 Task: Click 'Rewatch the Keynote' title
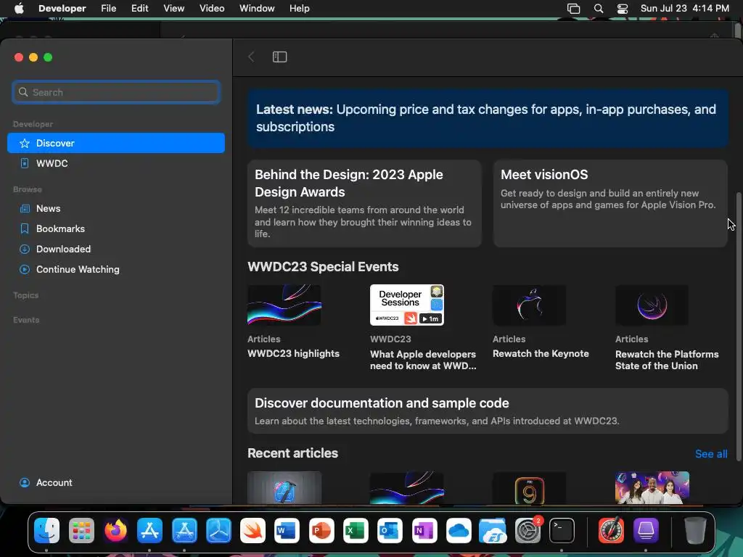pyautogui.click(x=541, y=354)
